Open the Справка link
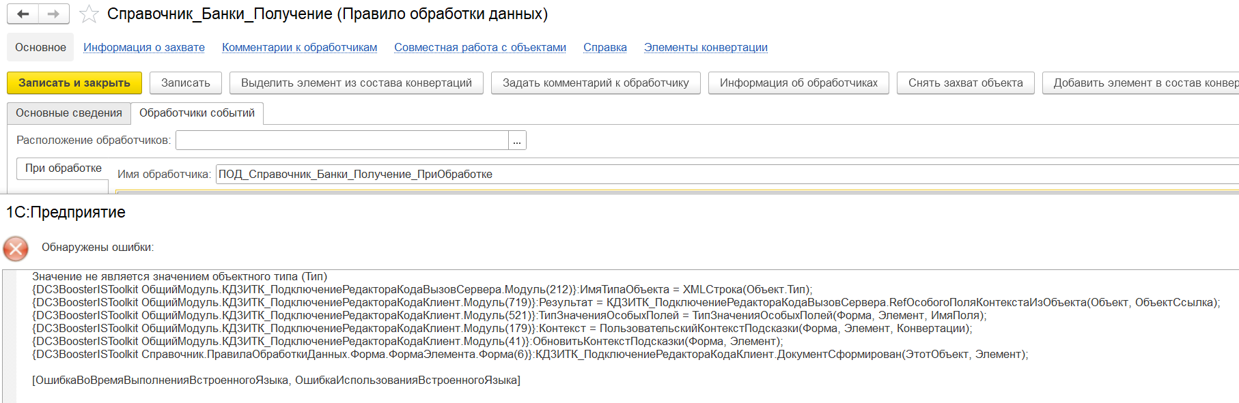Screen dimensions: 1239x403 605,48
